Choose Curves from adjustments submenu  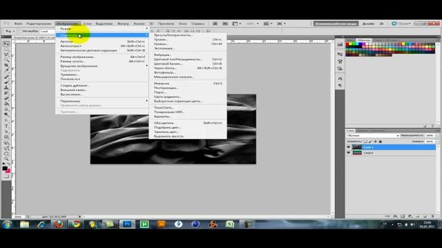coord(188,44)
